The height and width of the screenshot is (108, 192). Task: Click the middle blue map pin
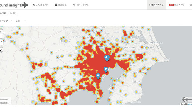(x=106, y=70)
